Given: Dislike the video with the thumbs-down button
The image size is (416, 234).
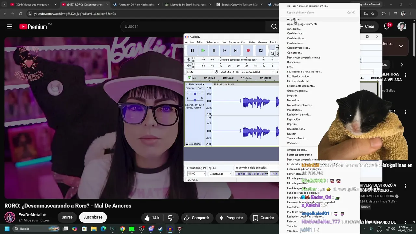Looking at the screenshot, I should pyautogui.click(x=171, y=218).
